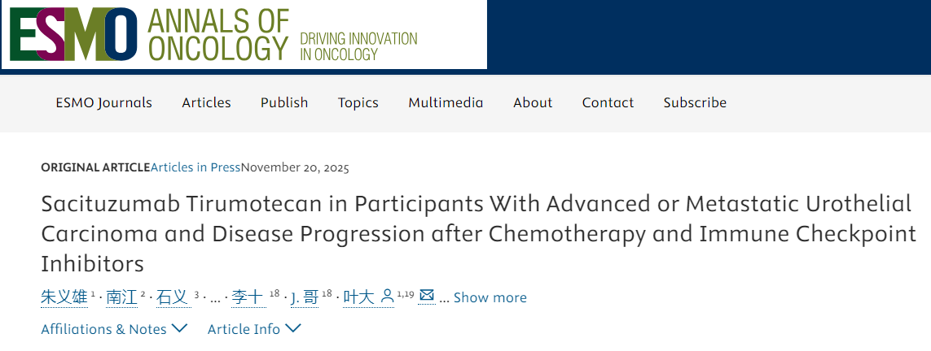Click the envelope email icon after the authors

coord(427,296)
